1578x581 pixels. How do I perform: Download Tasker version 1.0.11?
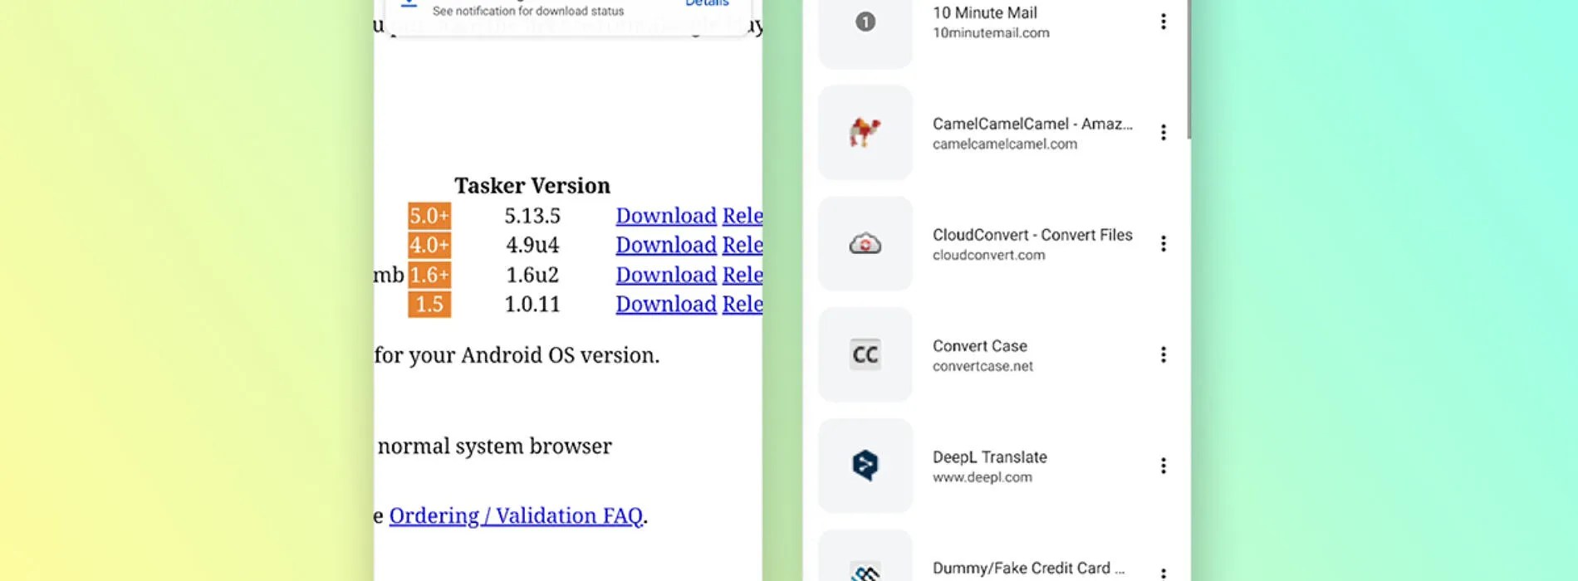(x=666, y=304)
